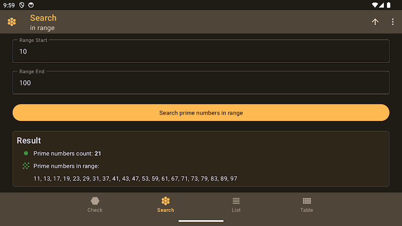Click the green dot beside prime count
This screenshot has height=226, width=402.
click(26, 153)
